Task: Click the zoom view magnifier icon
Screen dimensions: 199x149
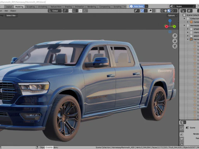Action: pos(175,36)
